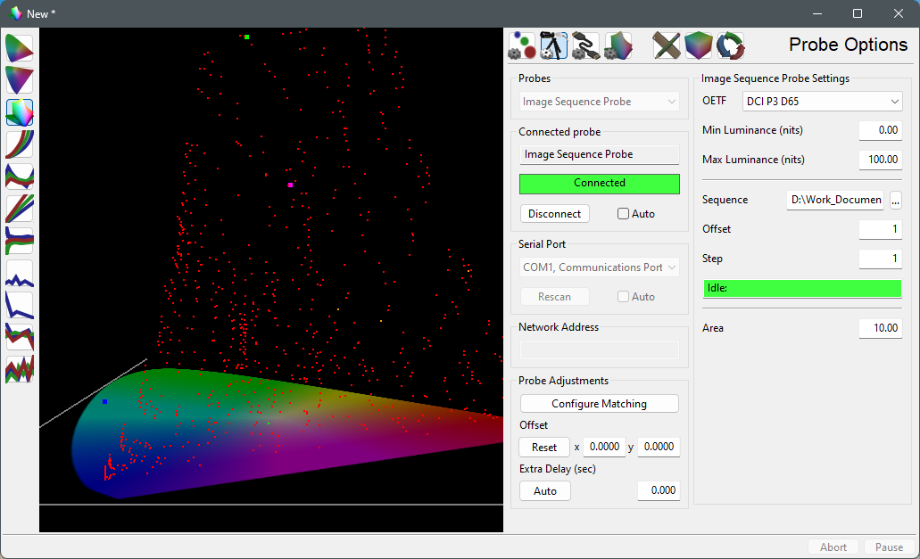Show the top CIE chromaticity chart icon
Viewport: 920px width, 559px height.
click(19, 48)
